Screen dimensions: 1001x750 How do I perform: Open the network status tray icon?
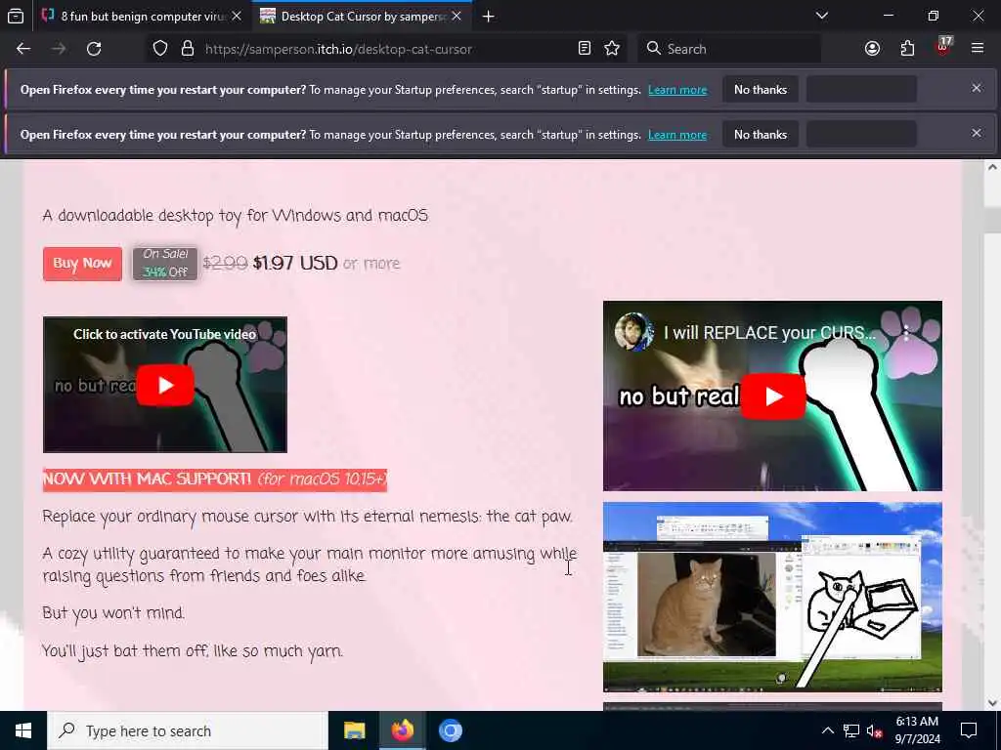(851, 730)
